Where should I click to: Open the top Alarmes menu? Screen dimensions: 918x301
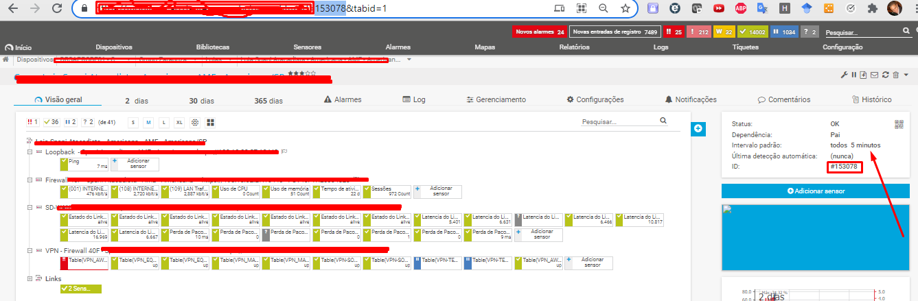[398, 47]
